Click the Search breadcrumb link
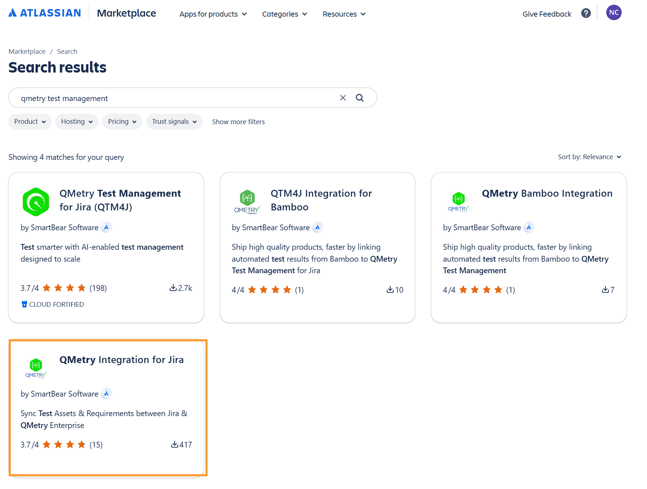 point(67,52)
